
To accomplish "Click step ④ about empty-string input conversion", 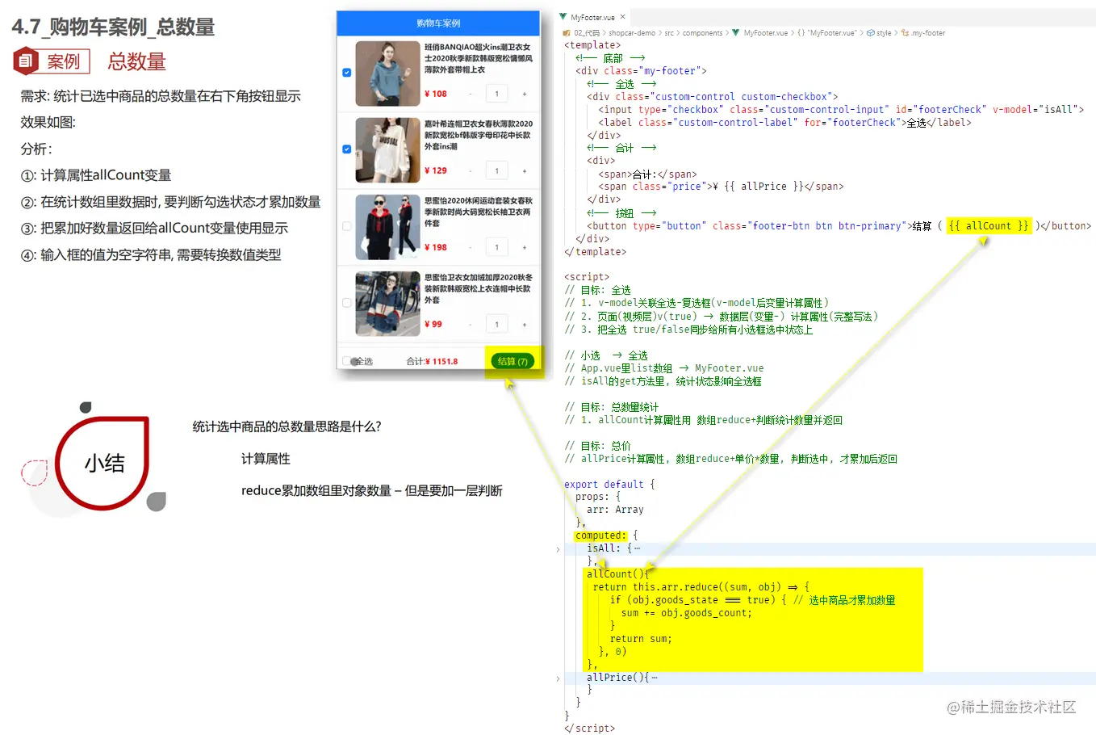I will coord(151,254).
